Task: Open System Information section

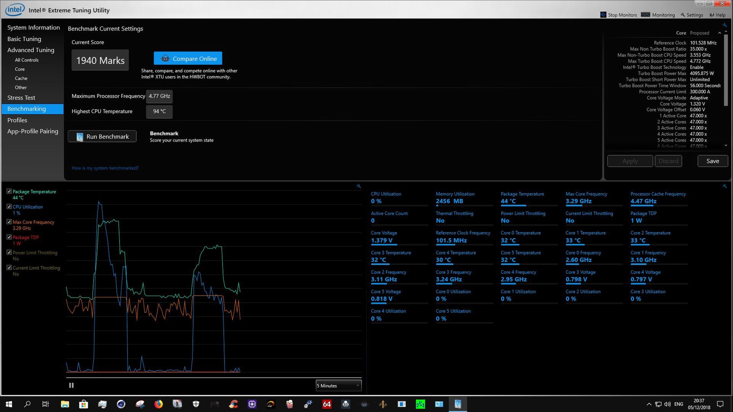Action: click(x=34, y=27)
